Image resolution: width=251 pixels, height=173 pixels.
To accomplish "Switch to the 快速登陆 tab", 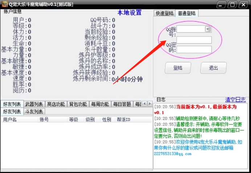I will coord(165,13).
